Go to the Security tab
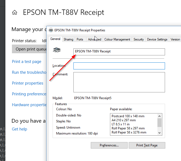181x161 pixels. (138, 39)
